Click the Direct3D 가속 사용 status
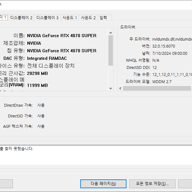The image size is (192, 192). [41, 116]
